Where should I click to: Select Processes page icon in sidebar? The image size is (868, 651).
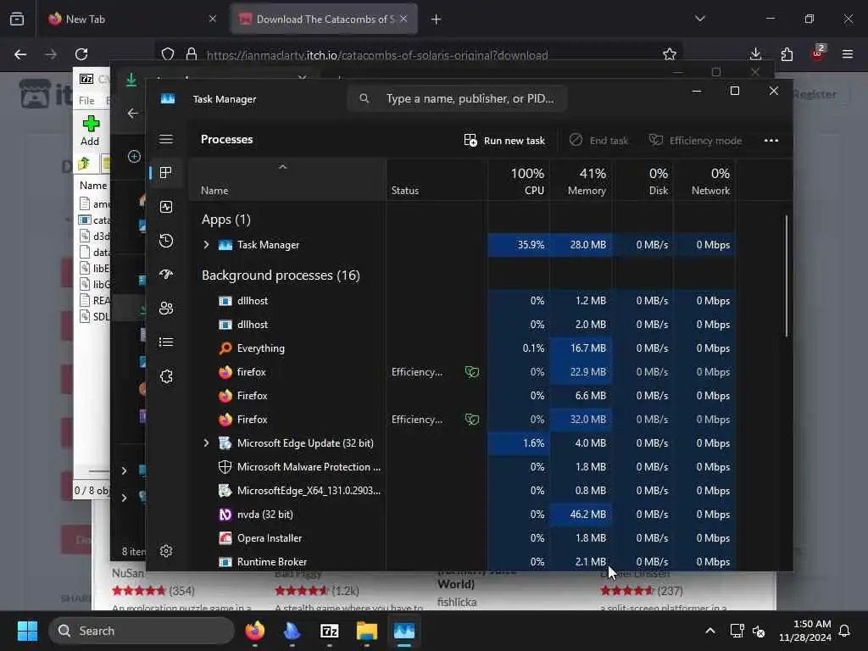[x=166, y=173]
